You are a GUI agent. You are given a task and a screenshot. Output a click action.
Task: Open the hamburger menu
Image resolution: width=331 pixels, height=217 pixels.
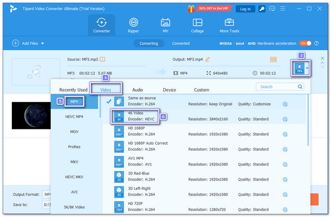click(x=282, y=9)
